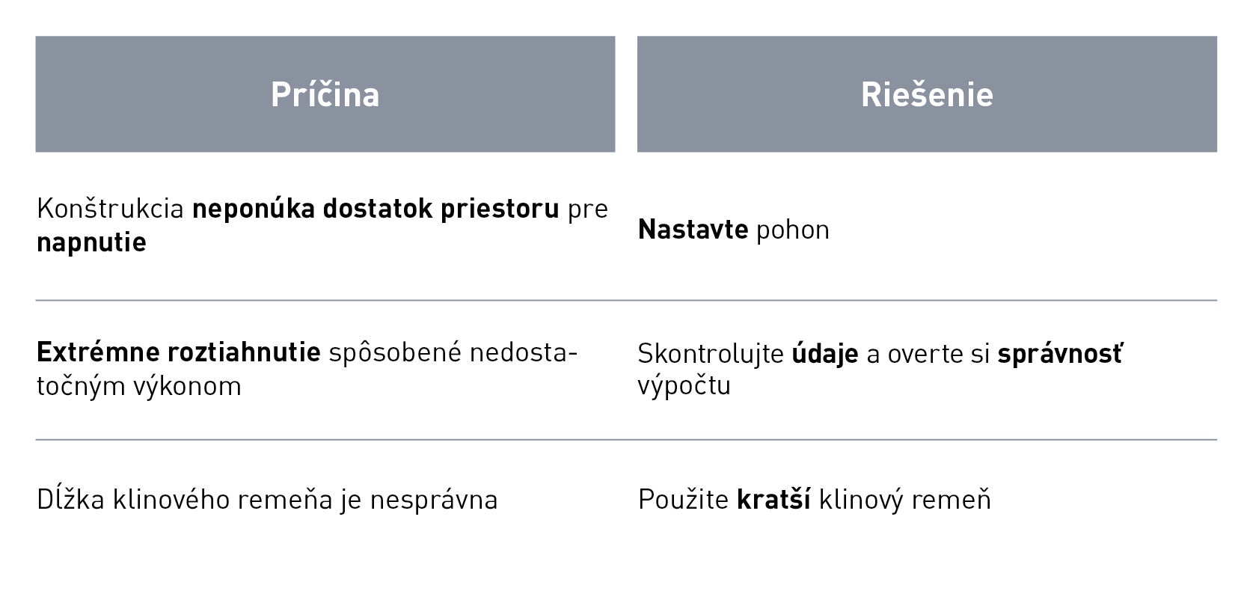Click the bold word údaje
This screenshot has width=1247, height=594.
tap(824, 354)
